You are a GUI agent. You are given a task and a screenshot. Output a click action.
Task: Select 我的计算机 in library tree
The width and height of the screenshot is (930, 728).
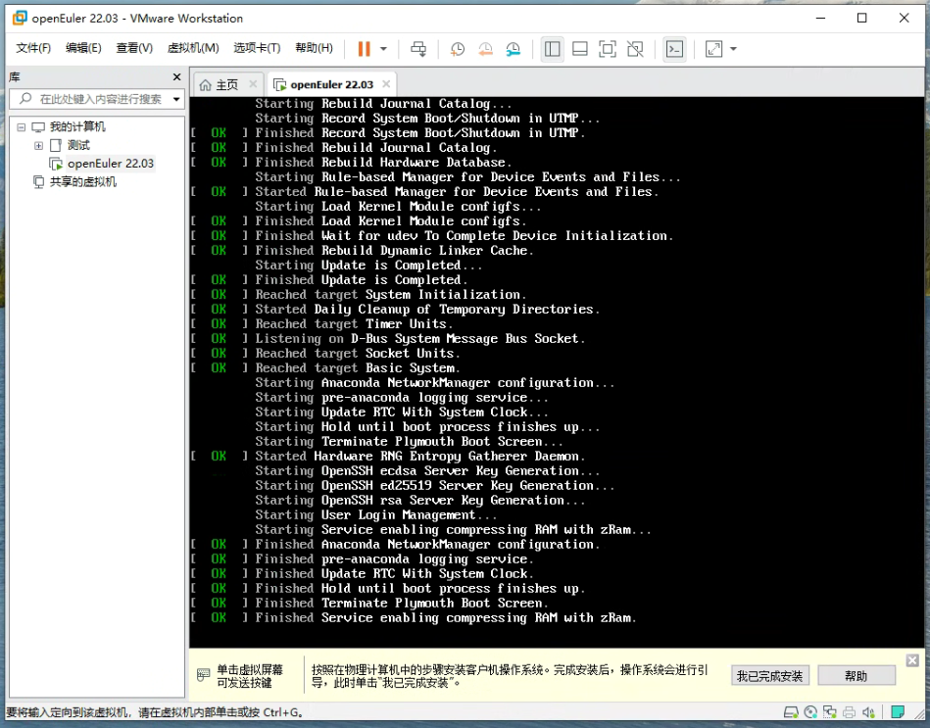point(77,126)
